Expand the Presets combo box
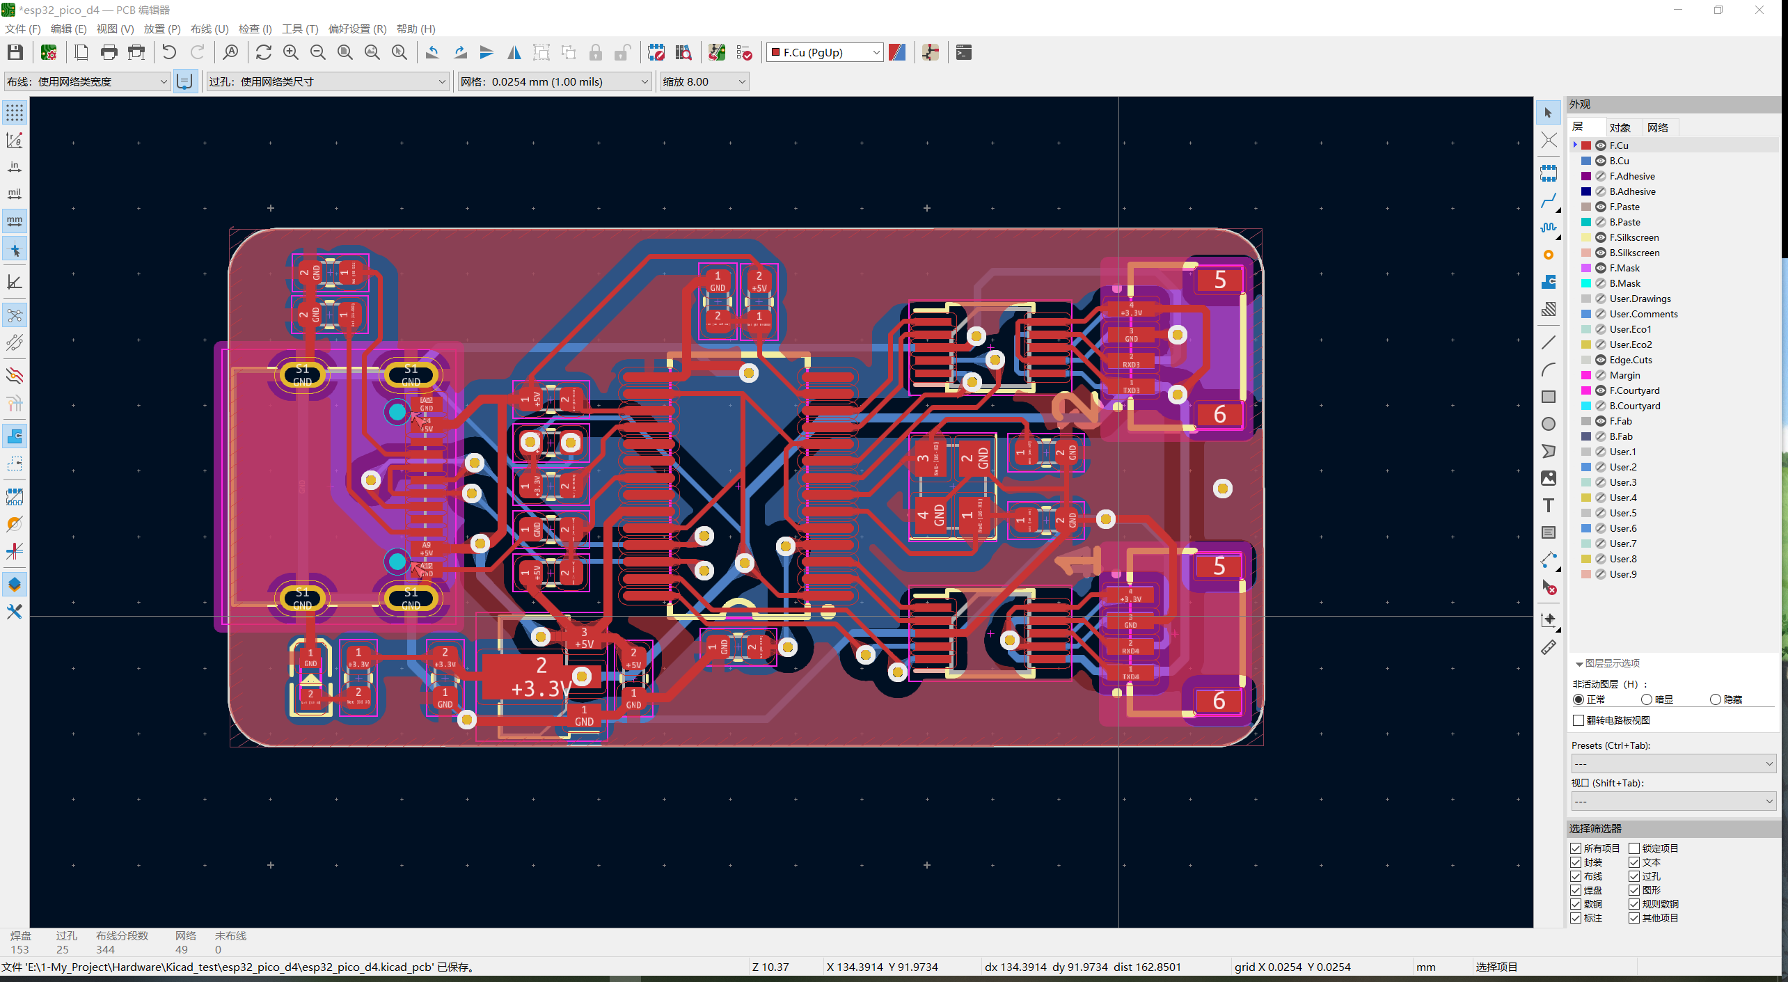Screen dimensions: 1788x982 [x=1673, y=763]
